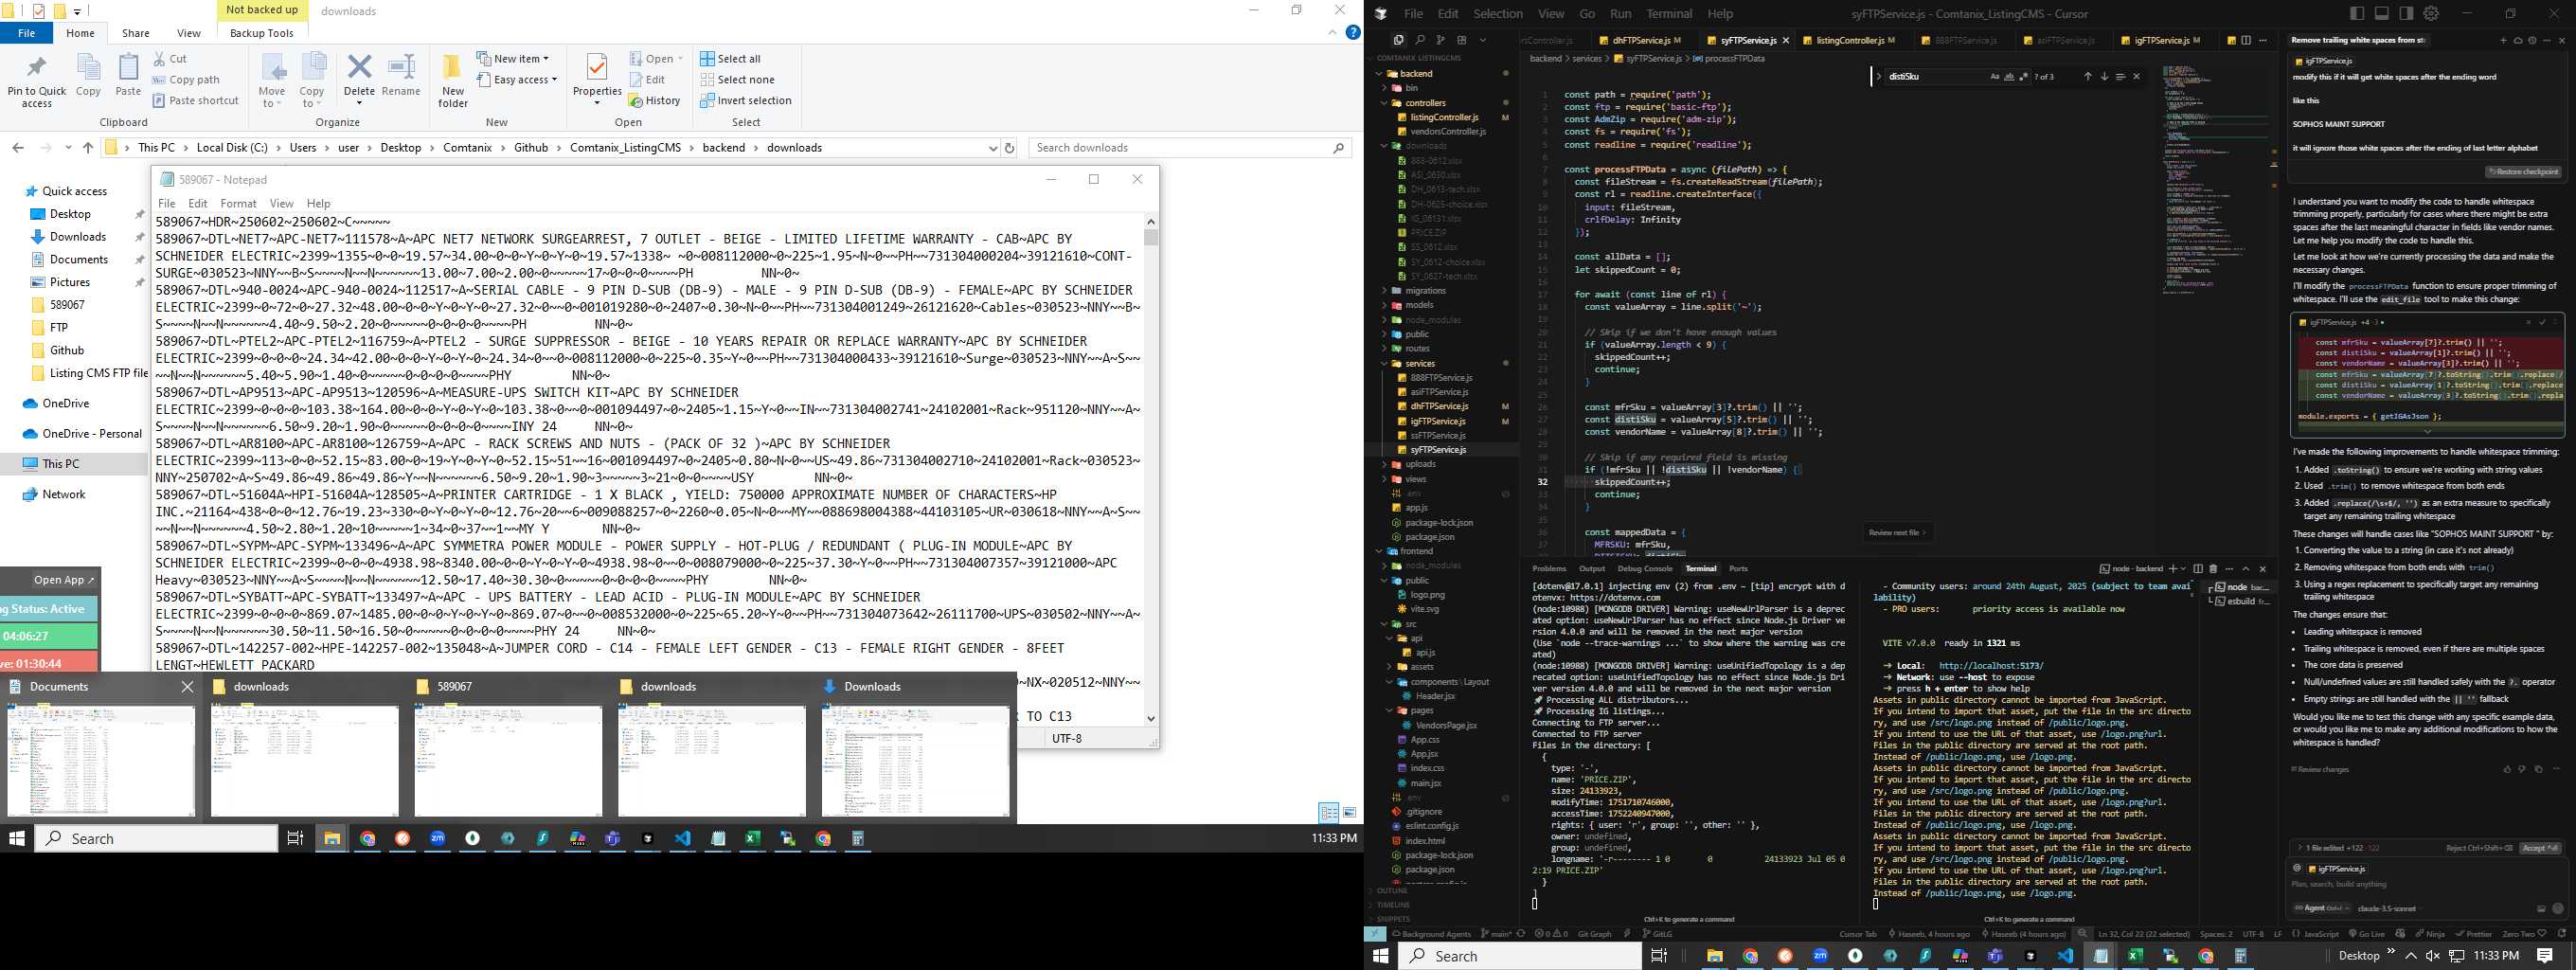Click Review next file button in editor

1896,532
